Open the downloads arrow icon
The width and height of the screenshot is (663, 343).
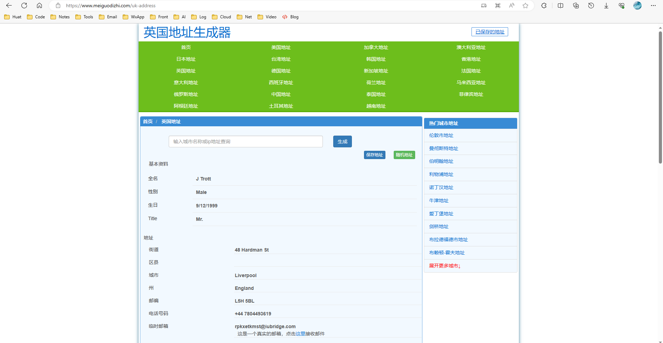click(606, 6)
